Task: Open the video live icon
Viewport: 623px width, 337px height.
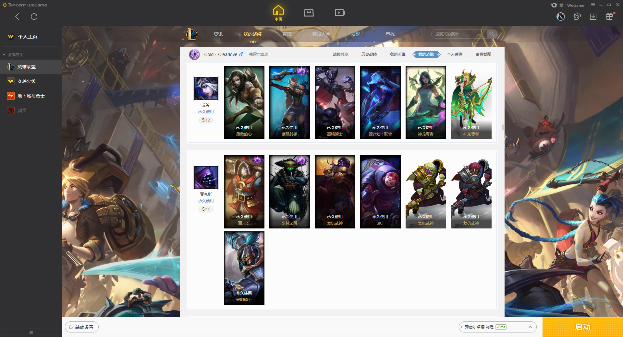Action: click(x=339, y=13)
